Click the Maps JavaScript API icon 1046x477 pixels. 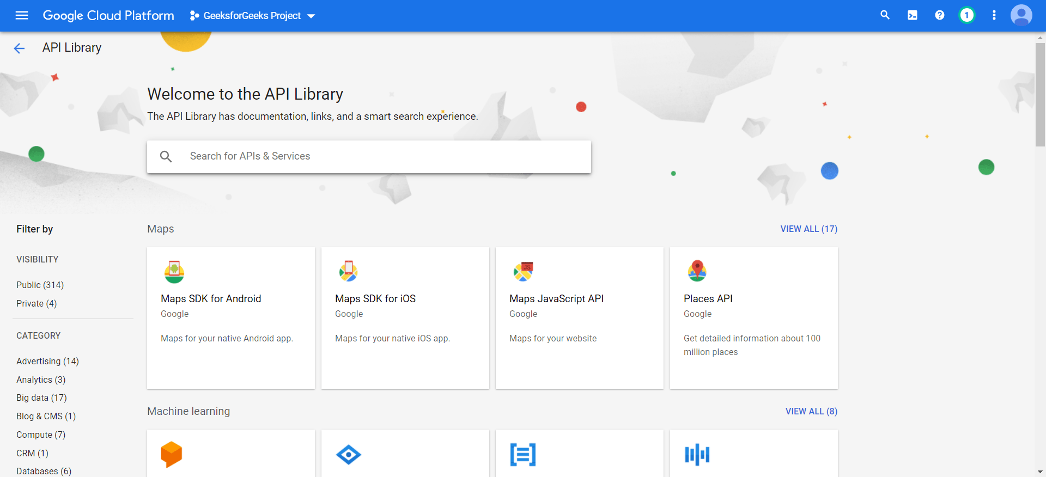click(523, 271)
